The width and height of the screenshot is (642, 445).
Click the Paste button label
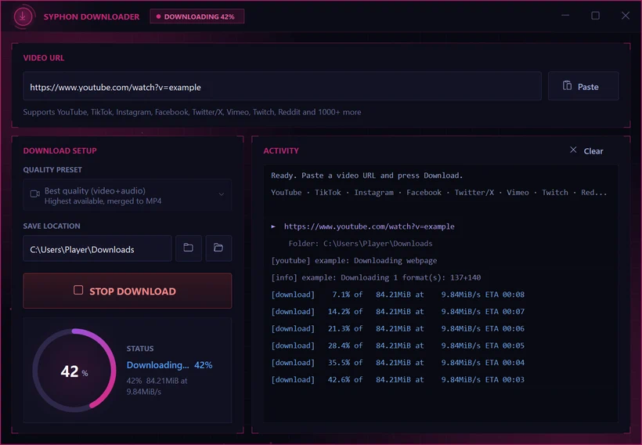(x=588, y=87)
